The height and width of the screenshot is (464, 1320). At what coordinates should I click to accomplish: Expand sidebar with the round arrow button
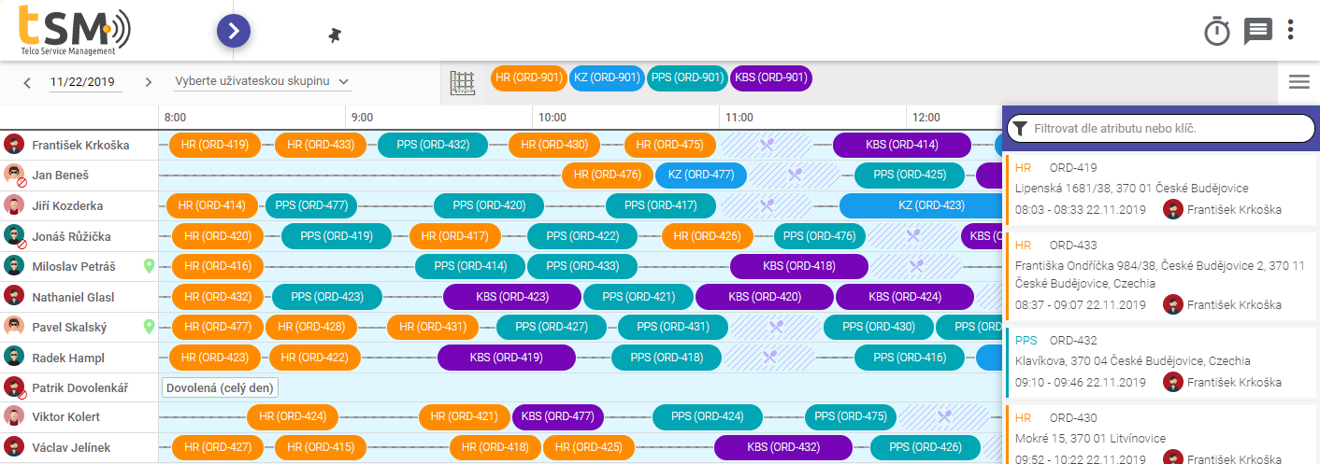point(234,31)
